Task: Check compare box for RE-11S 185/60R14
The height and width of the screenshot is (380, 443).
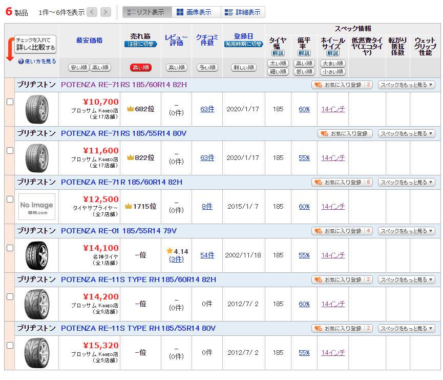Action: tap(10, 296)
